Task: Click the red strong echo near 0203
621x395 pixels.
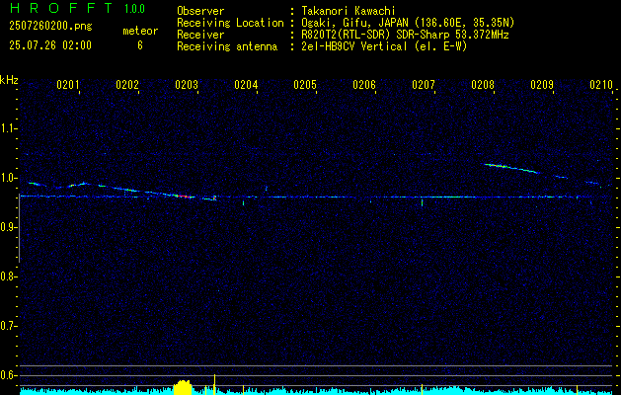Action: [x=183, y=196]
